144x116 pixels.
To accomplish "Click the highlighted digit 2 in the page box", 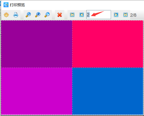I will [x=88, y=15].
